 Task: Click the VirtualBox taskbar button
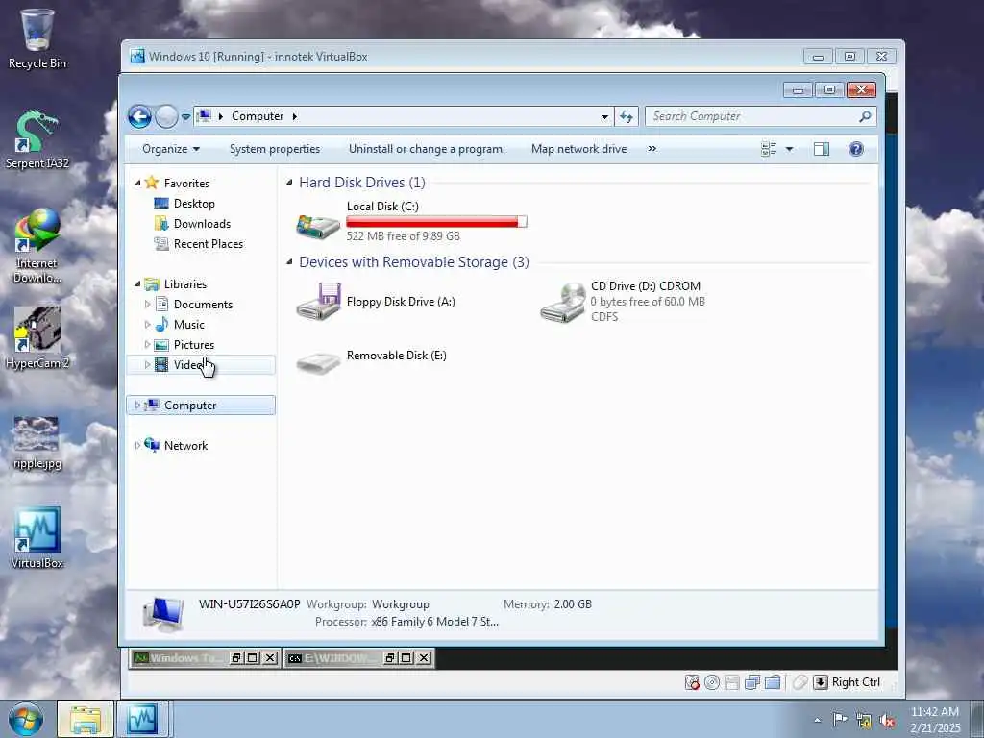[142, 719]
